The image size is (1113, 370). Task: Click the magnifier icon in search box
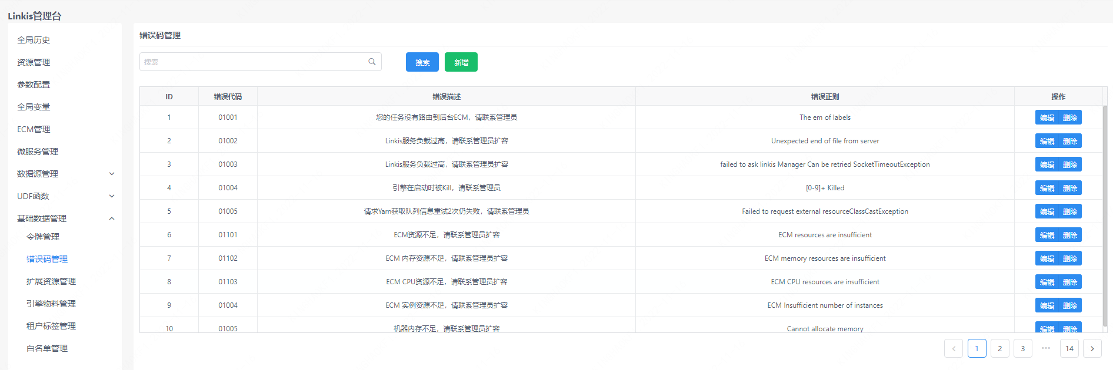coord(372,62)
